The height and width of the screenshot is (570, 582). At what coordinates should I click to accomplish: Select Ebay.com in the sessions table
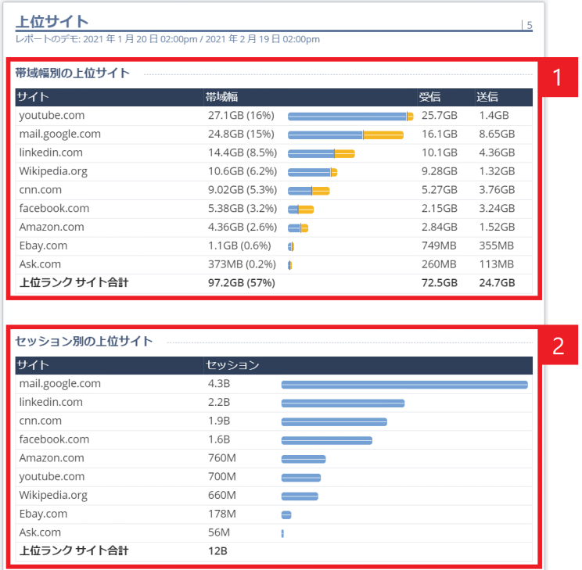coord(43,514)
